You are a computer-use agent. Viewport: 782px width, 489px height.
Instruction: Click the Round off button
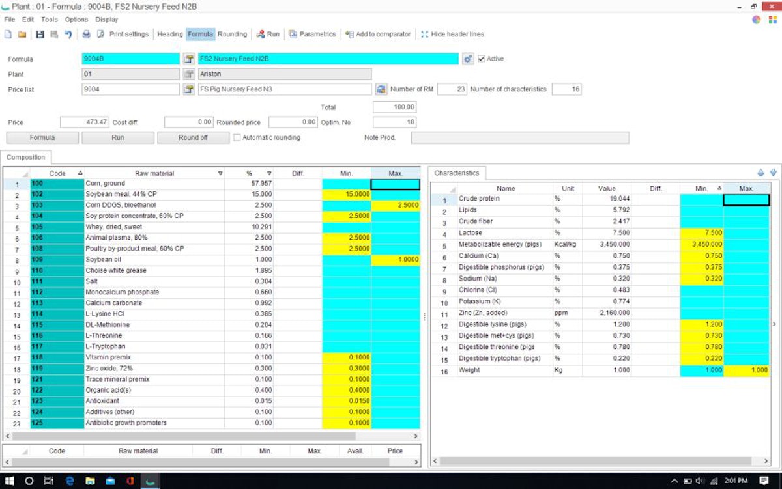pos(193,138)
